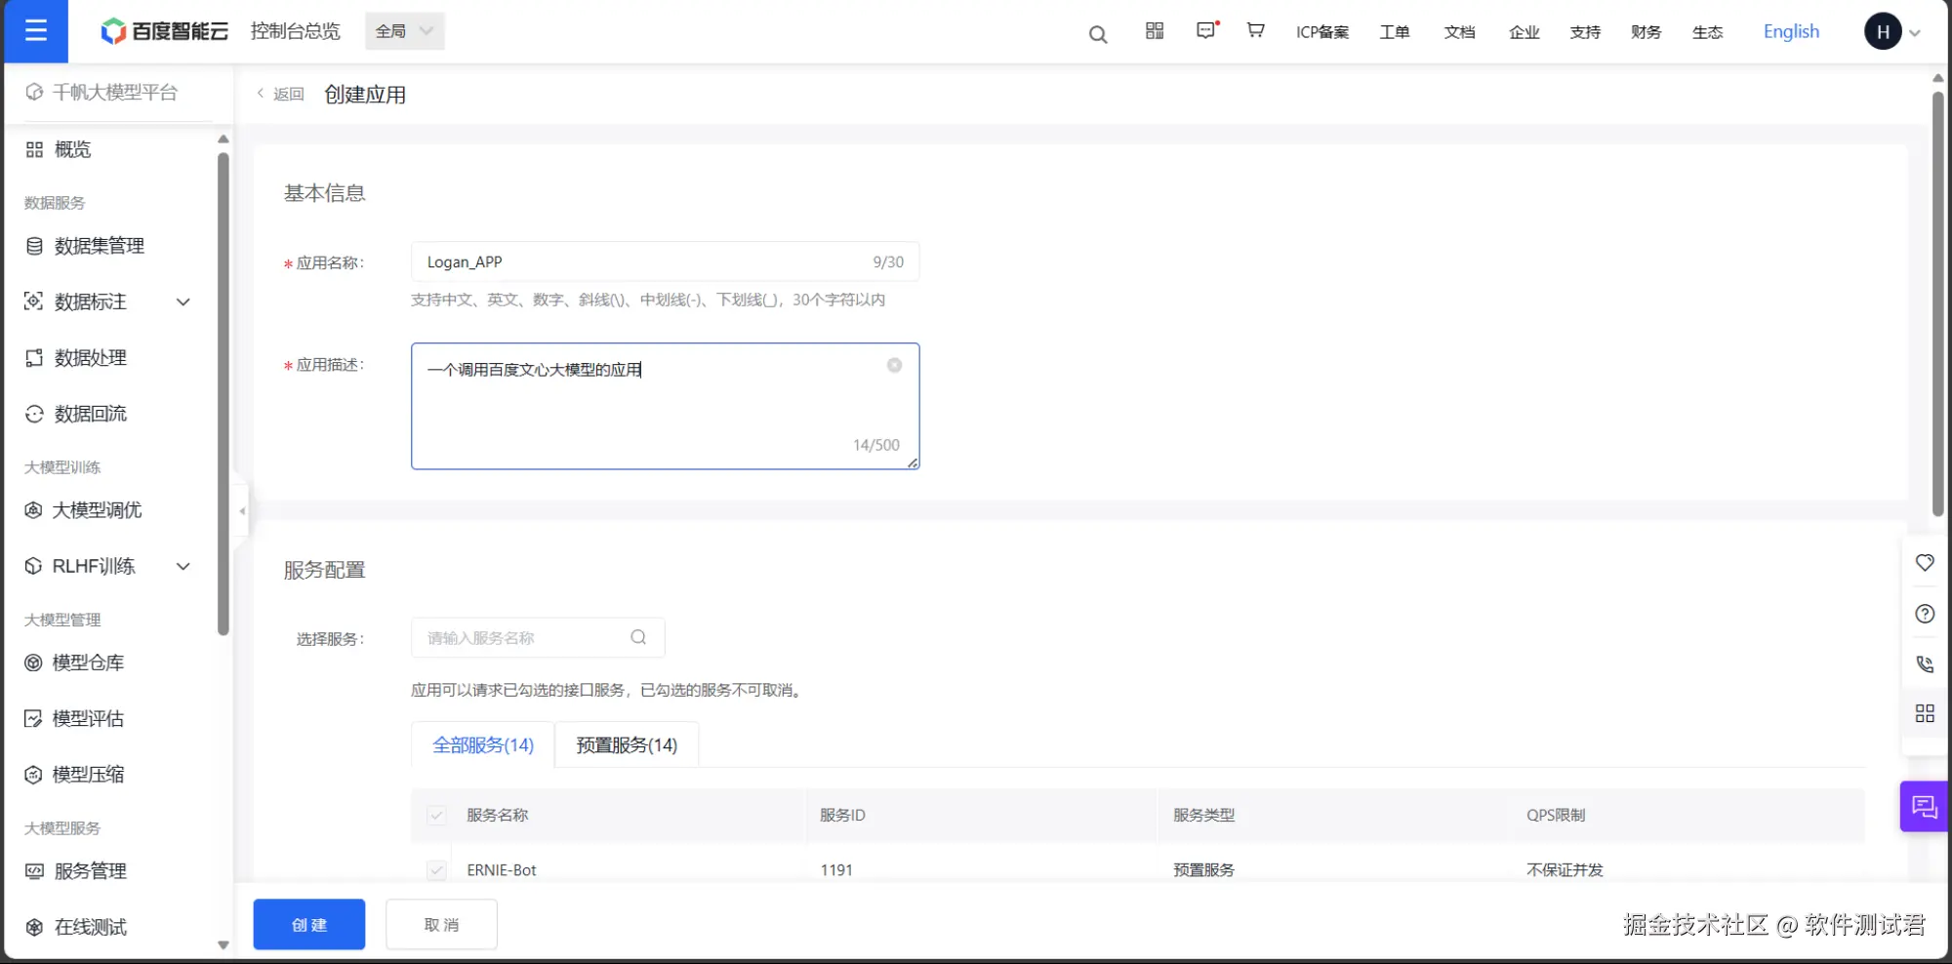This screenshot has height=964, width=1952.
Task: Open the hamburger main menu
Action: pyautogui.click(x=36, y=31)
